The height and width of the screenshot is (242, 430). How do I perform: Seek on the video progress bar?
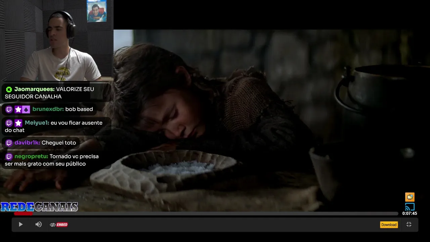point(206,213)
